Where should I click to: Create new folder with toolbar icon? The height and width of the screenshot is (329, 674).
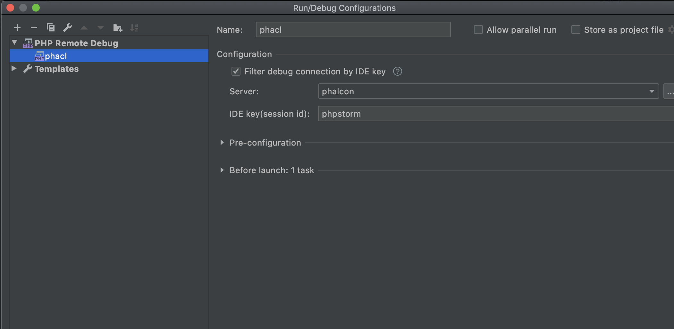(118, 28)
